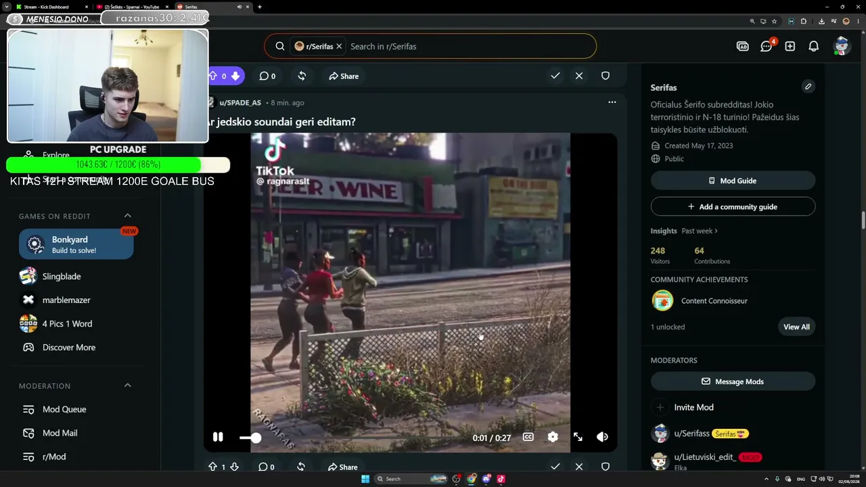Click the repost arrows below the video
The image size is (866, 487).
tap(301, 467)
